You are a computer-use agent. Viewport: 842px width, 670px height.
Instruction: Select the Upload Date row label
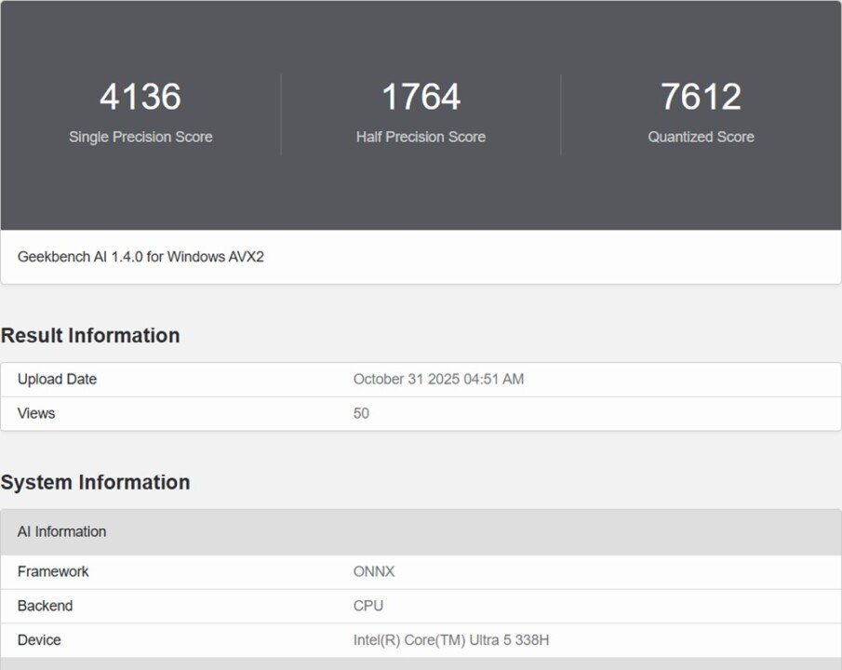tap(57, 380)
